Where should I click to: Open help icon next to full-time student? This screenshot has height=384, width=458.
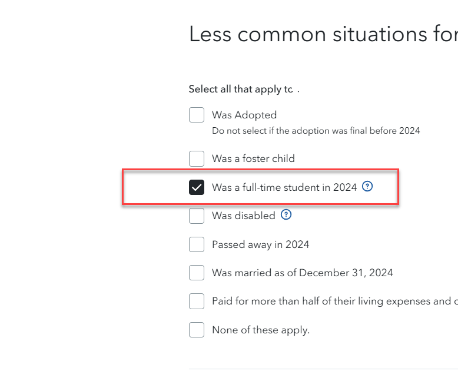click(367, 186)
